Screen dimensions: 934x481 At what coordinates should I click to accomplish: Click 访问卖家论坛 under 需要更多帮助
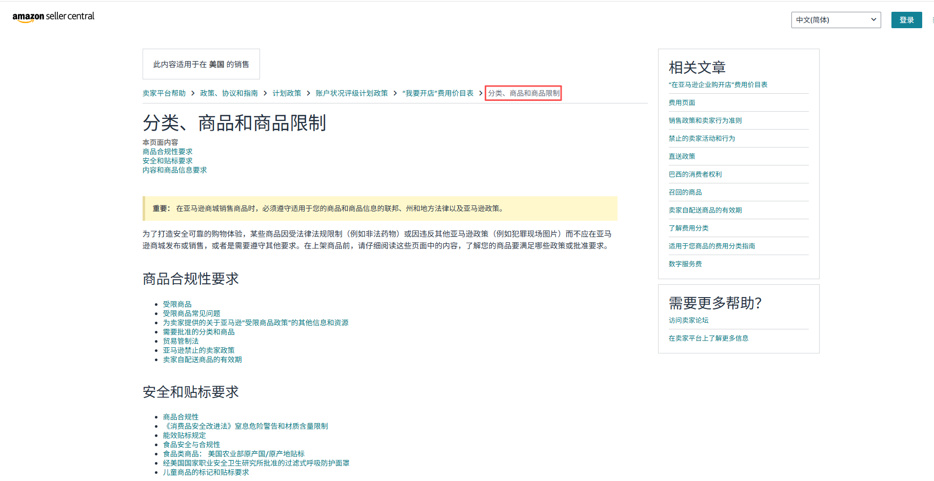point(688,320)
